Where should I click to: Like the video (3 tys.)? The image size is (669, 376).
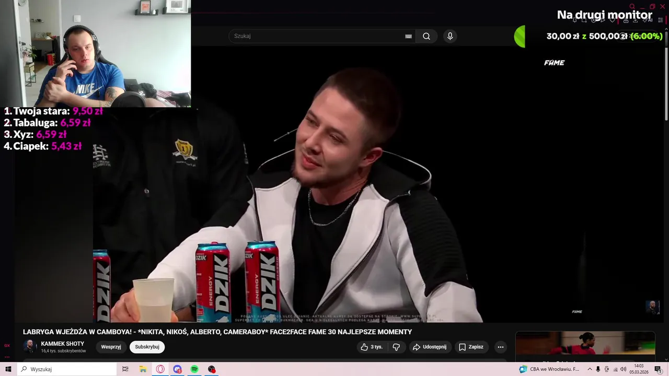click(x=372, y=347)
